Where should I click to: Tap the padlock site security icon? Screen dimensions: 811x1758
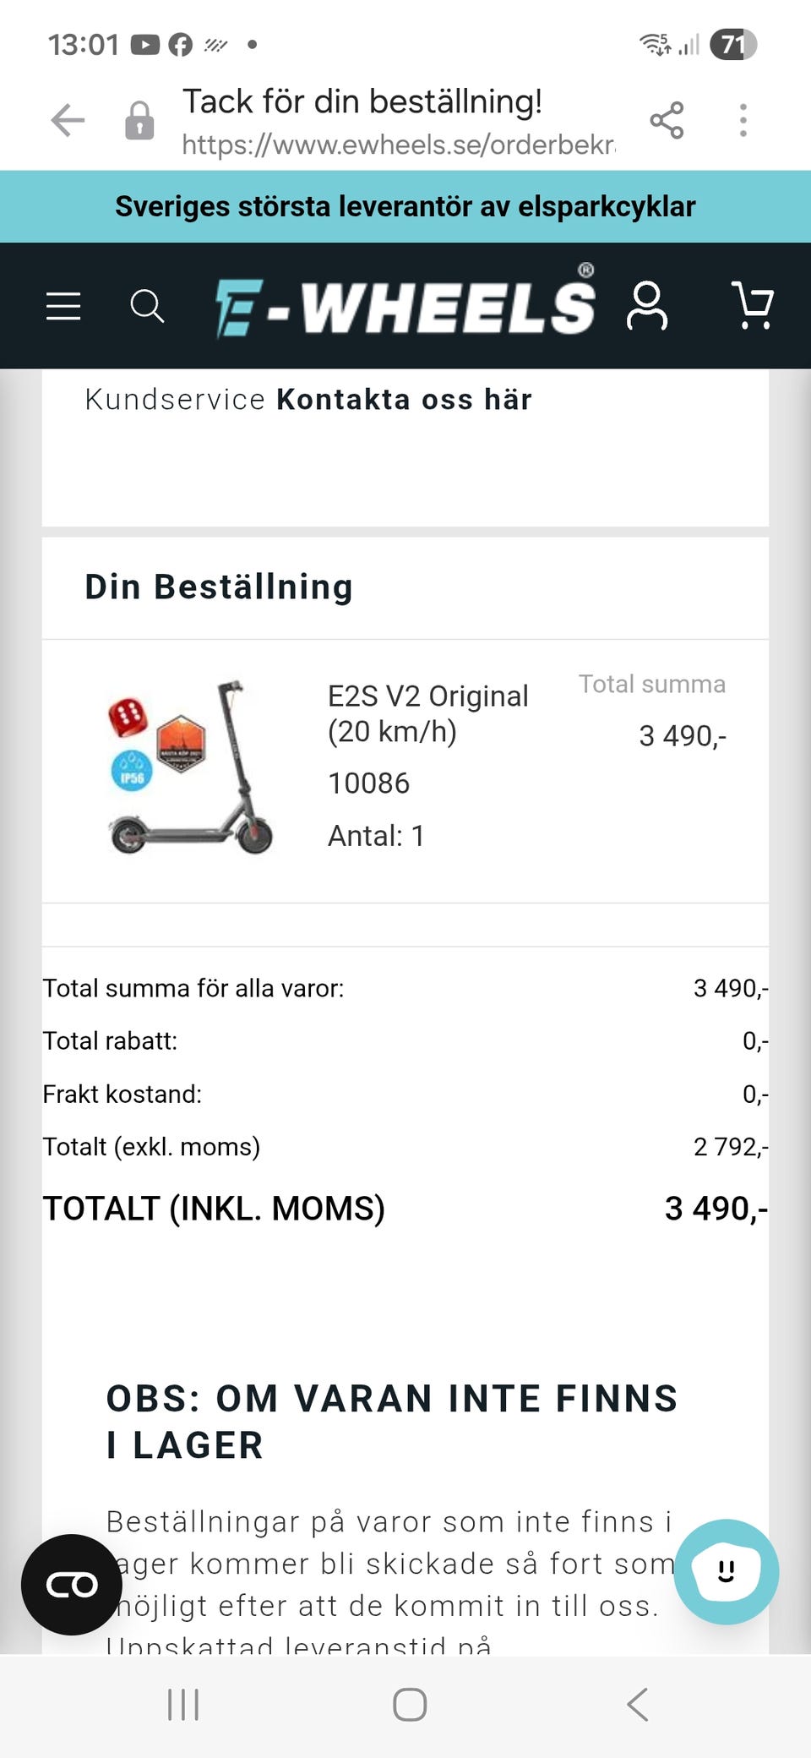click(139, 120)
